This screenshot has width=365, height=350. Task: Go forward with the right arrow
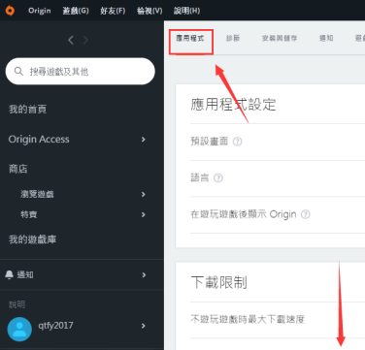[x=85, y=40]
